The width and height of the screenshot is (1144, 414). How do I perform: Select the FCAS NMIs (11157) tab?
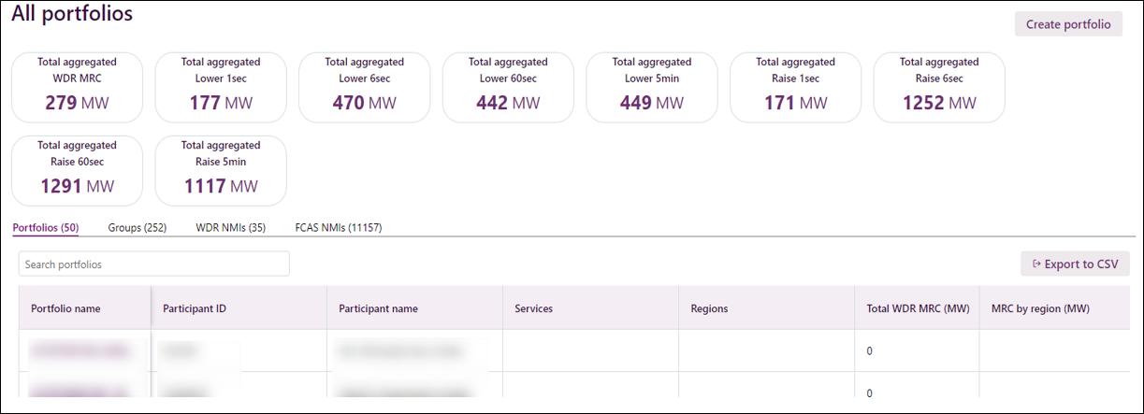coord(338,227)
